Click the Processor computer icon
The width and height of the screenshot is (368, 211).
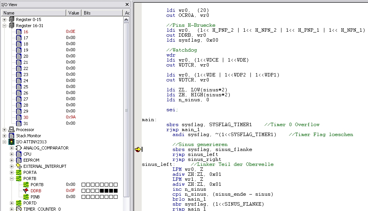tap(11, 129)
